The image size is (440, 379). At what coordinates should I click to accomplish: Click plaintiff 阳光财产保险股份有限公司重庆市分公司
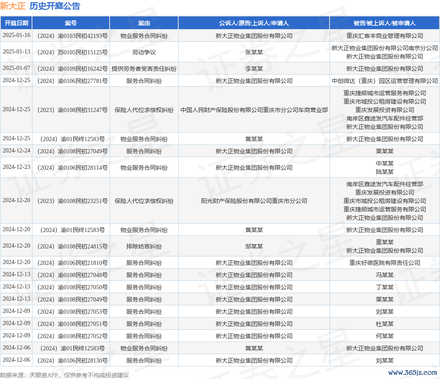[x=254, y=201]
